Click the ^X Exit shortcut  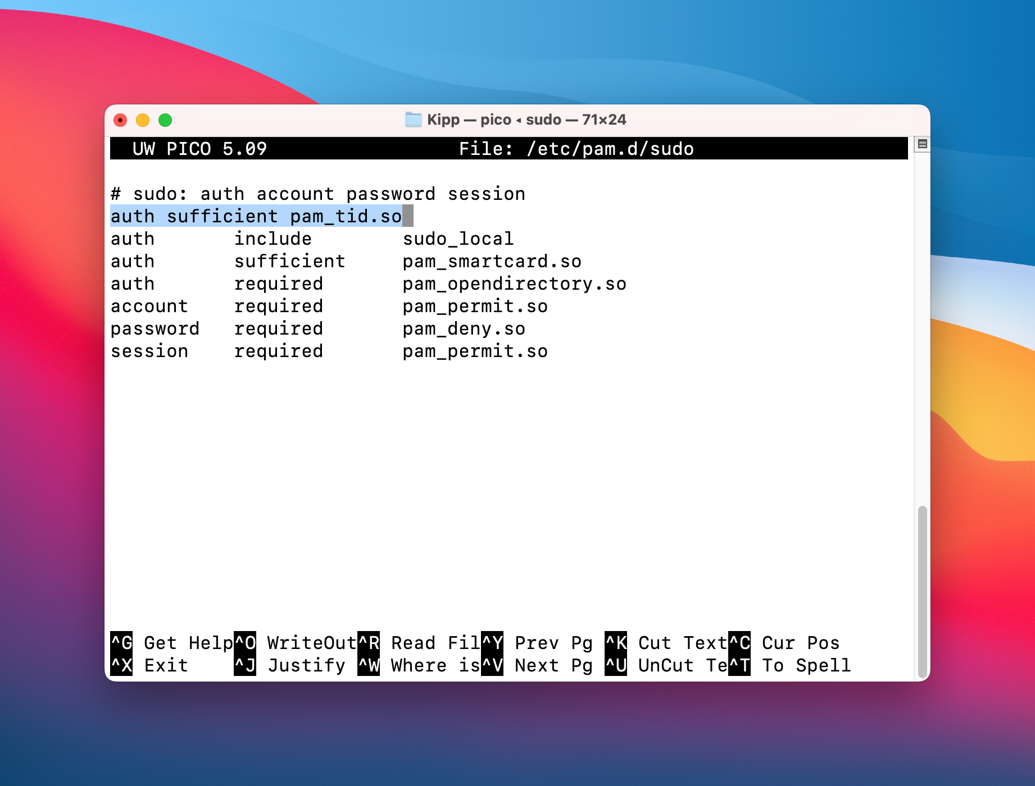(149, 665)
